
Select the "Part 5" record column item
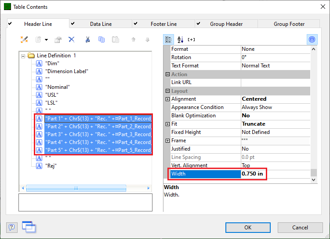98,150
